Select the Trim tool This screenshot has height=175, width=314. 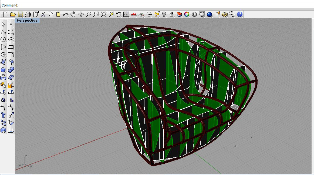coord(3,92)
